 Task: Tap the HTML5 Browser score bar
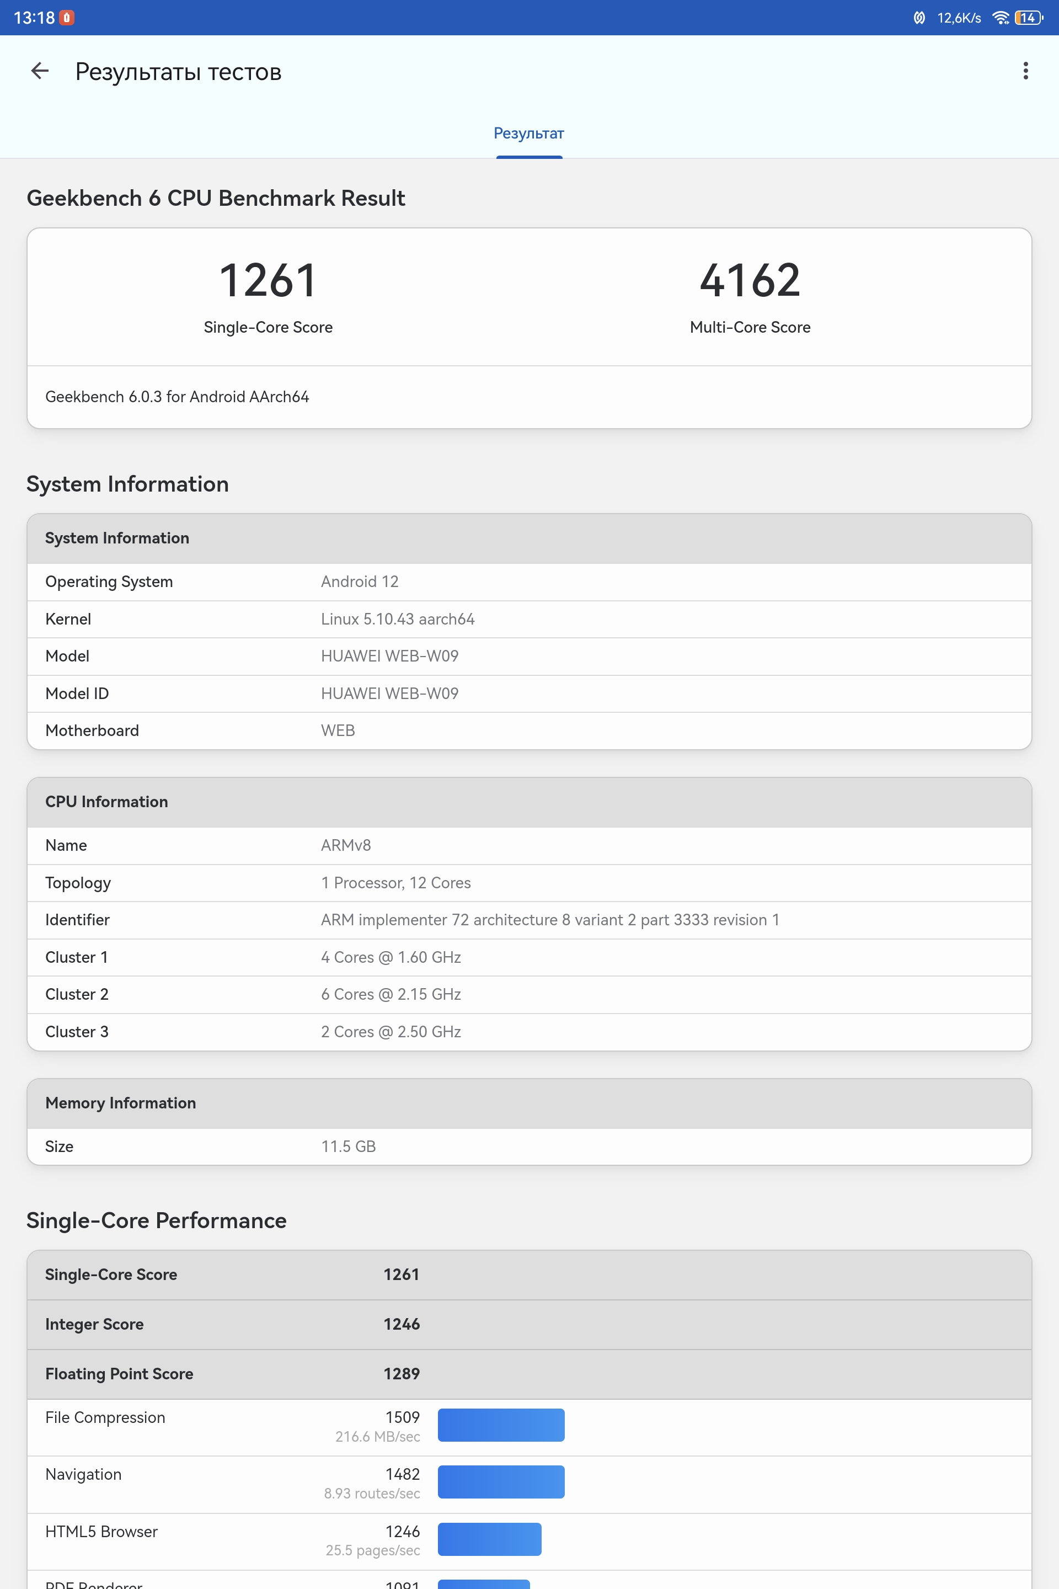click(489, 1539)
